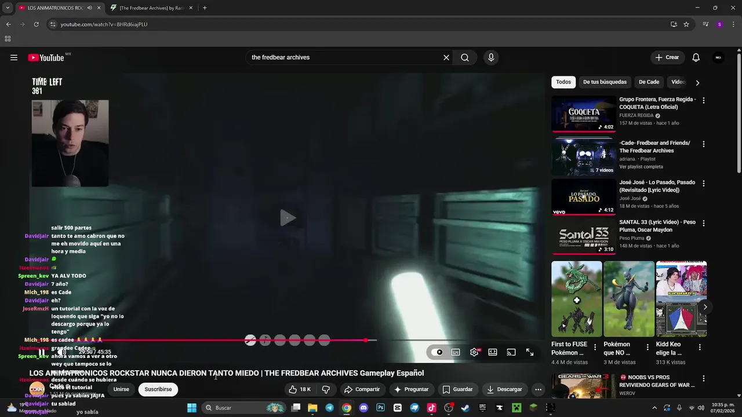742x417 pixels.
Task: Open Photoshop from the taskbar
Action: 381,408
